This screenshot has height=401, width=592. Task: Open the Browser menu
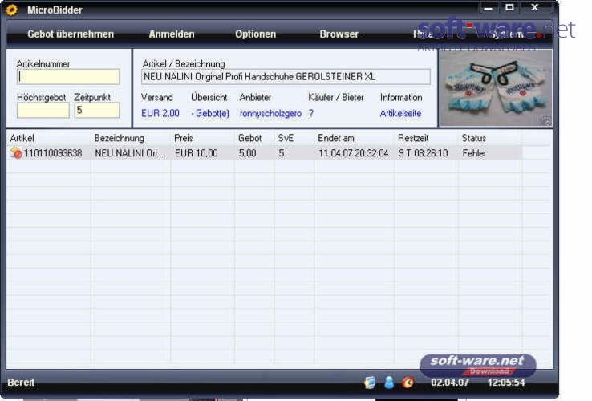(339, 34)
